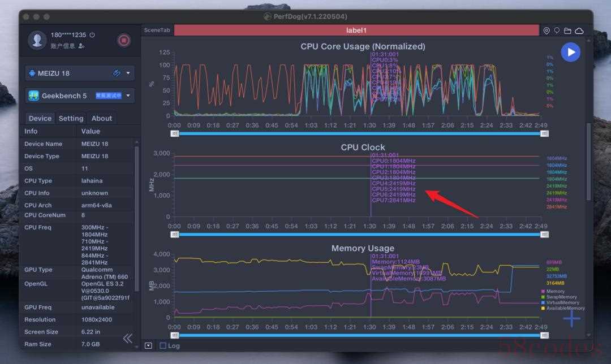
Task: Toggle the AvailableMemory legend entry
Action: 563,309
